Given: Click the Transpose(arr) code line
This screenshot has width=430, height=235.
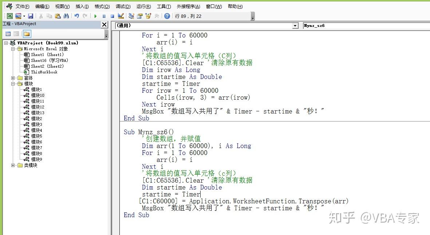Looking at the screenshot, I should tap(244, 201).
